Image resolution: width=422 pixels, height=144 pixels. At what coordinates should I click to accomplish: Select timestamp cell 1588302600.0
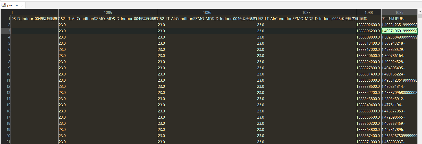click(369, 25)
